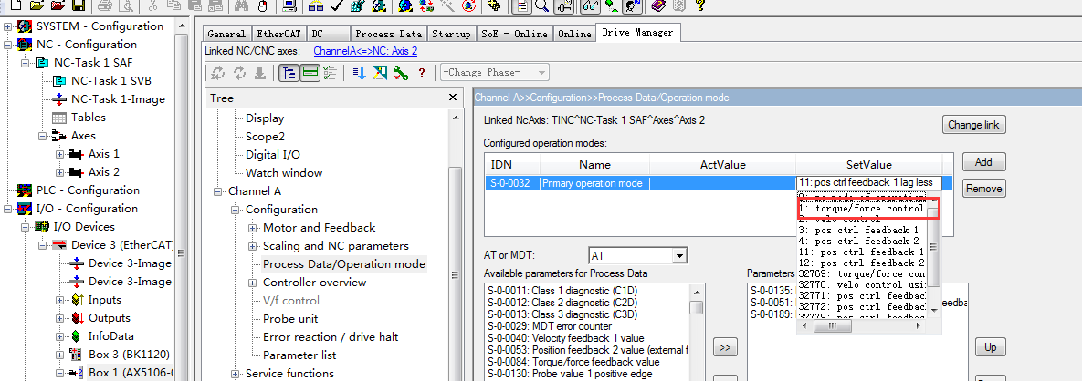
Task: Click the yellow question mark Help icon
Action: pyautogui.click(x=702, y=6)
